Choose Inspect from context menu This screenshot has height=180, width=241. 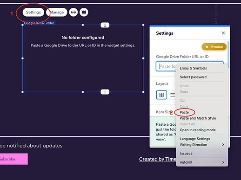(202, 154)
